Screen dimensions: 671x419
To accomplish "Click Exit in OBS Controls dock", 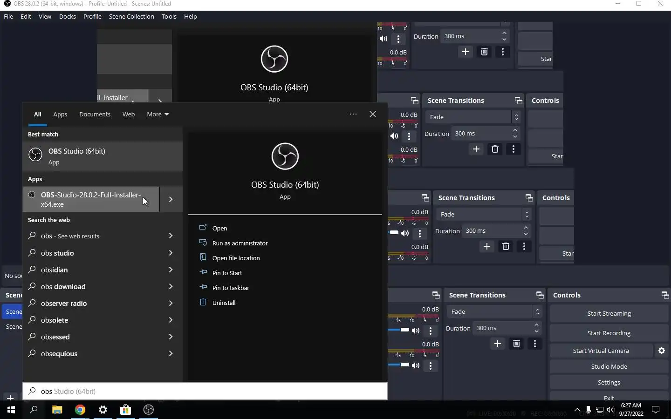I will [x=609, y=397].
